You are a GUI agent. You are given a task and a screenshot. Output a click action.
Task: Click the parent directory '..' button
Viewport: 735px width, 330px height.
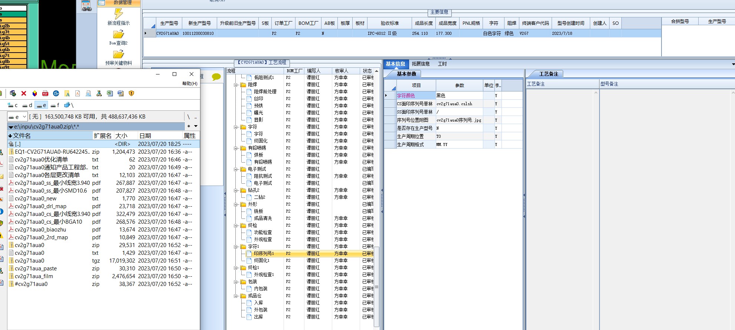[x=196, y=117]
